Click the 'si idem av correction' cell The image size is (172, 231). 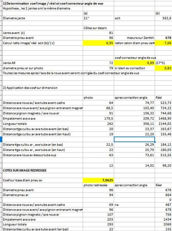[x=134, y=68]
